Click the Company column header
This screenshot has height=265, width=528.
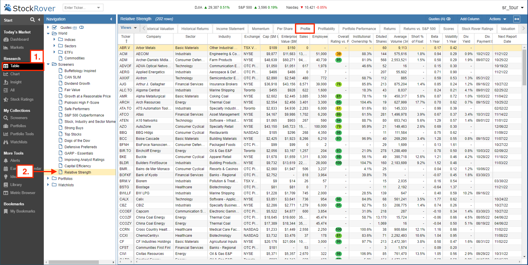tap(154, 39)
